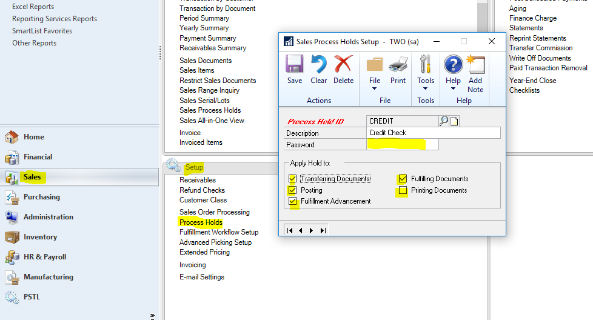
Task: Go to first record navigation button
Action: (290, 230)
